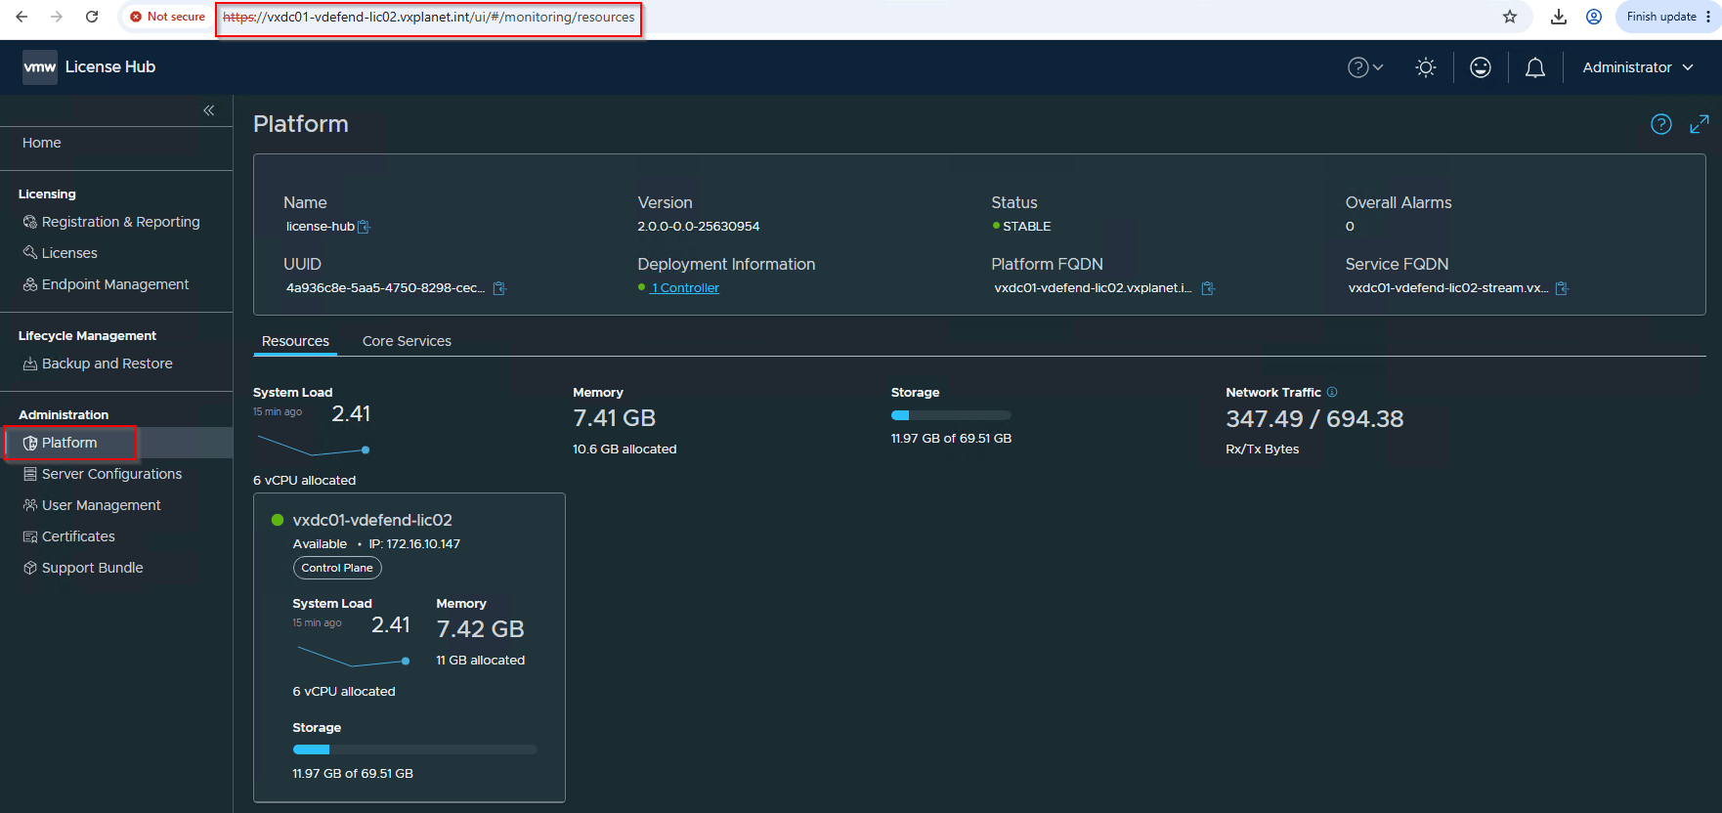The height and width of the screenshot is (813, 1722).
Task: Click the License Hub title
Action: (110, 67)
